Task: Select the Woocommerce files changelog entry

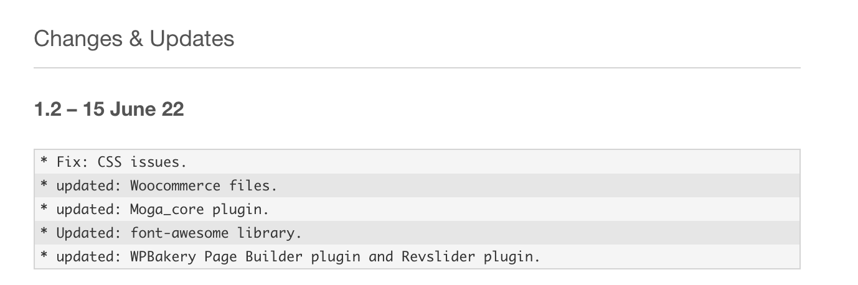Action: (417, 185)
